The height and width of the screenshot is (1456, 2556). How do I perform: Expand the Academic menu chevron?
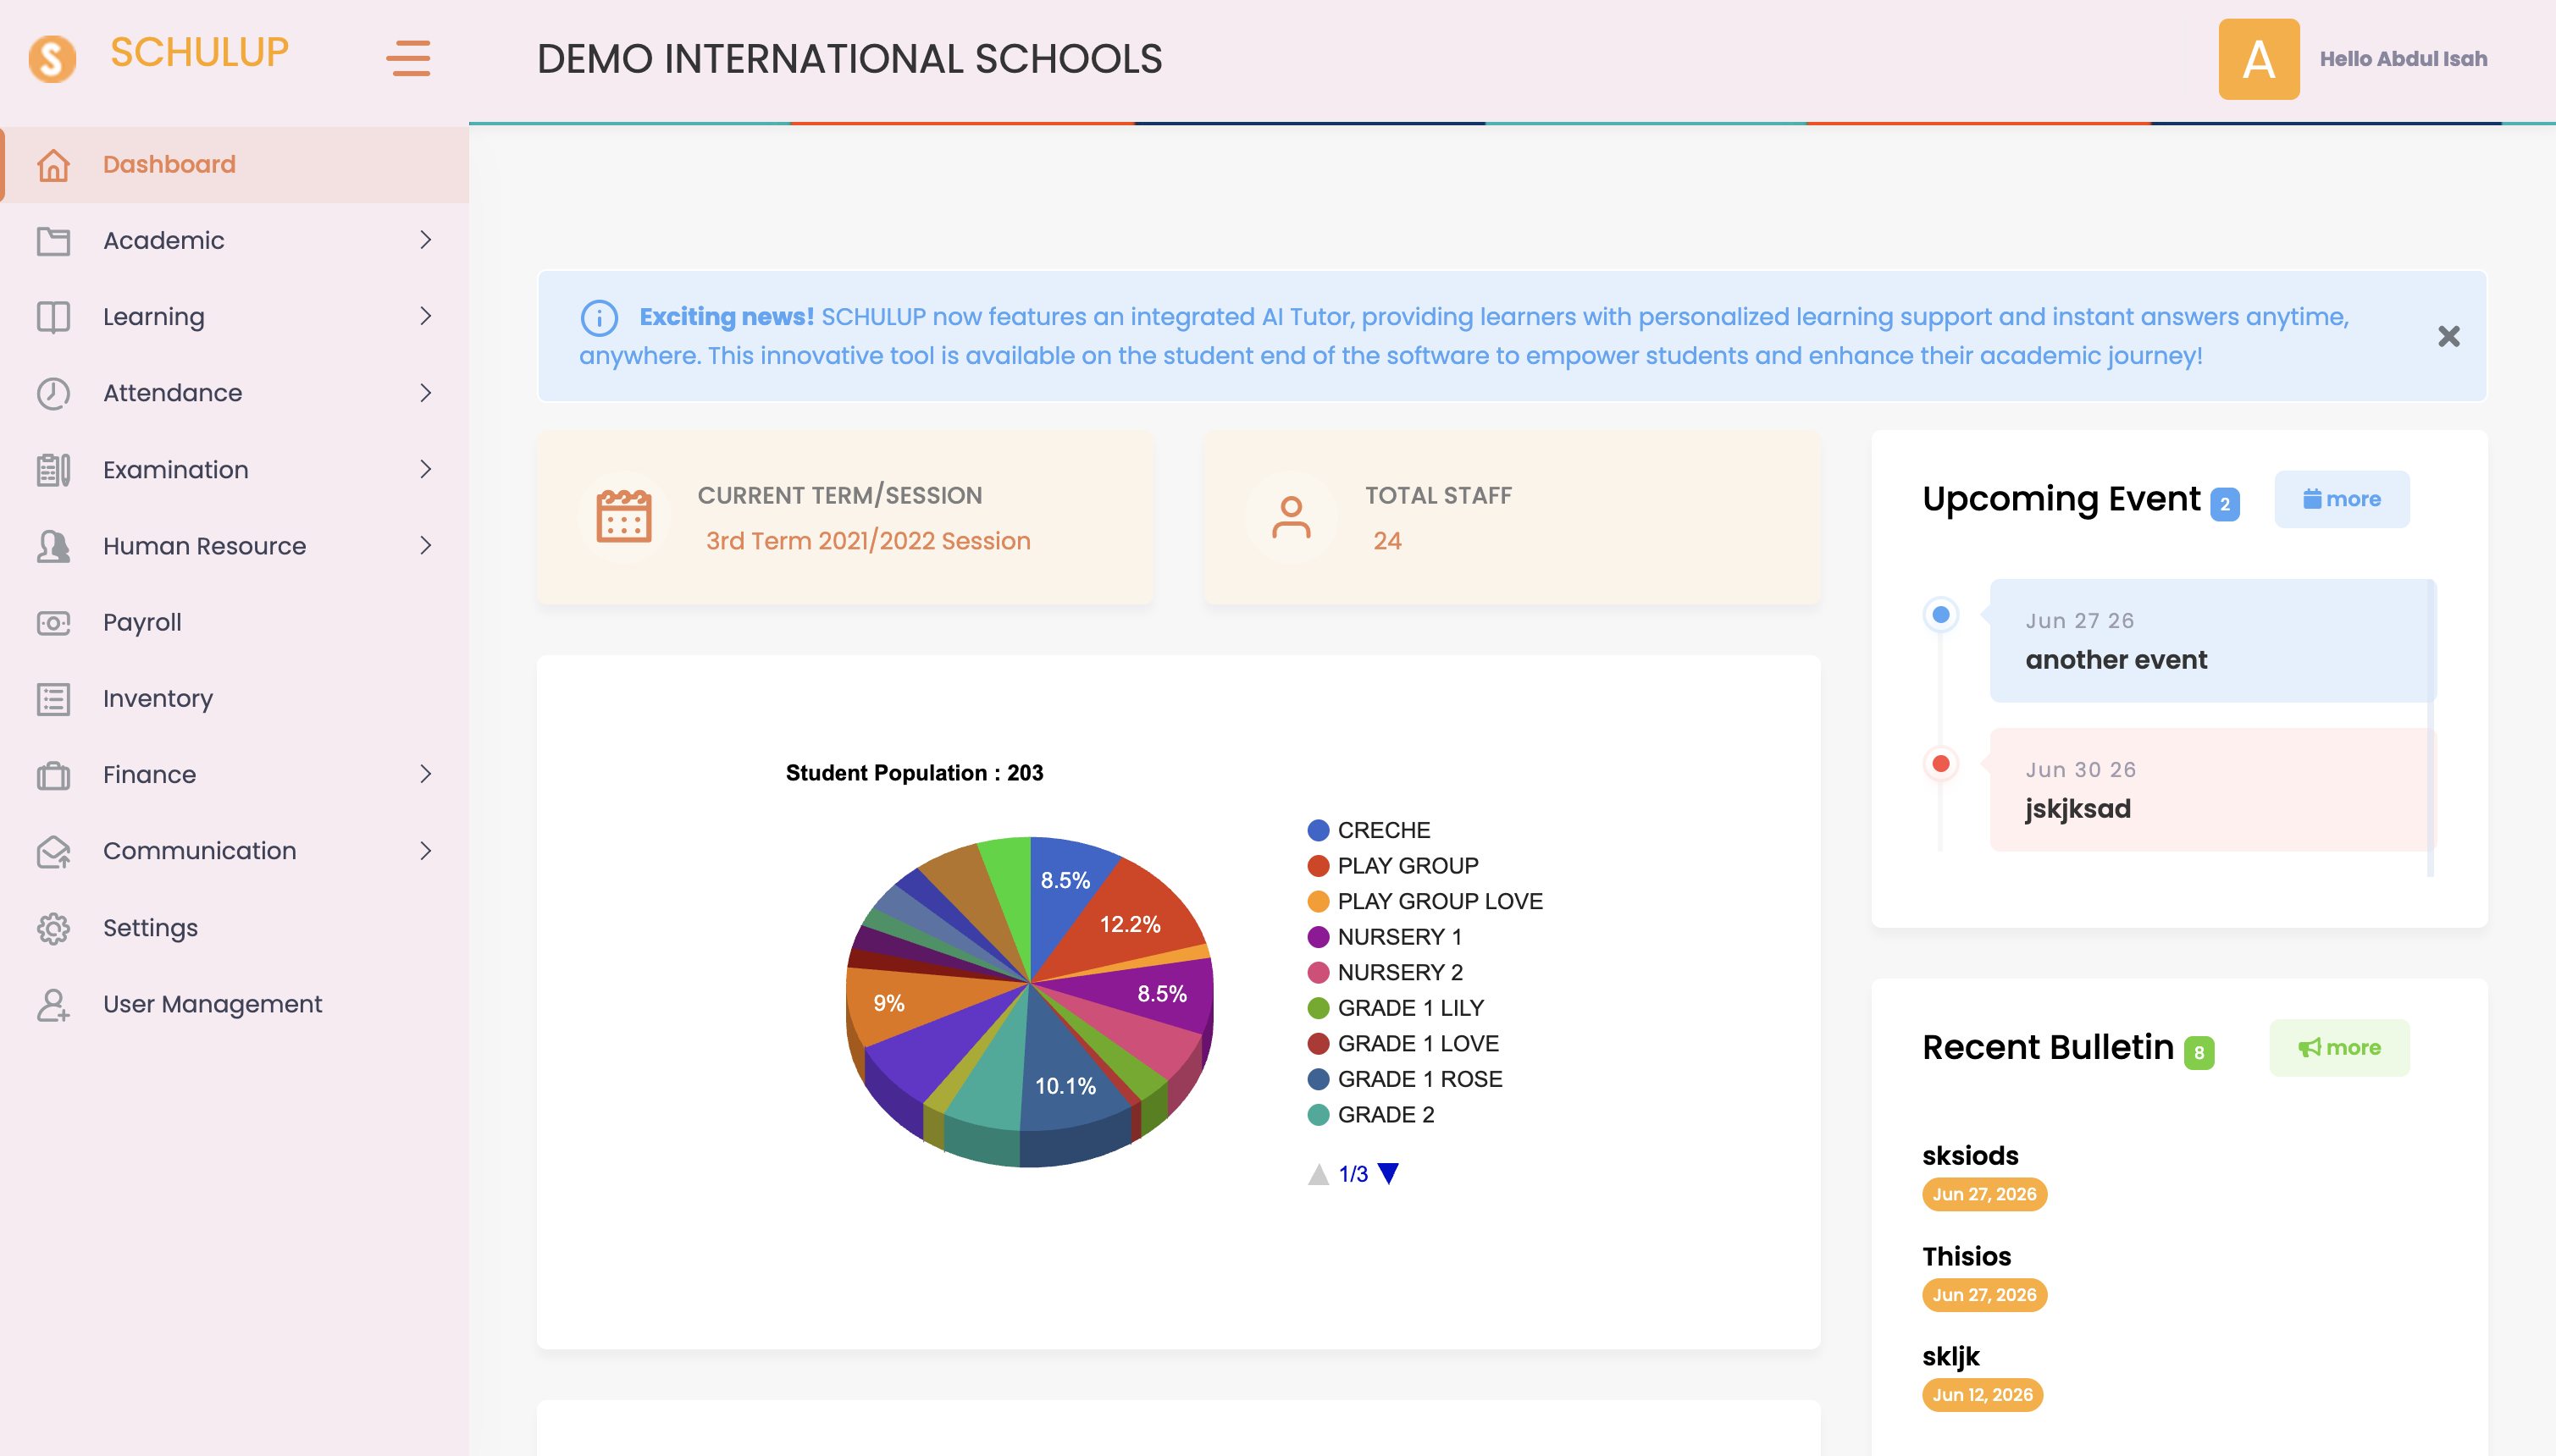425,240
